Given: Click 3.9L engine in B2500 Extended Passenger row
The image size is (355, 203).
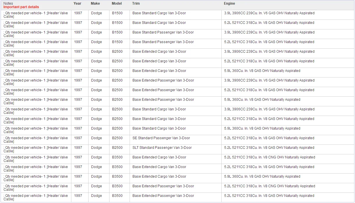Looking at the screenshot, I should coord(269,80).
